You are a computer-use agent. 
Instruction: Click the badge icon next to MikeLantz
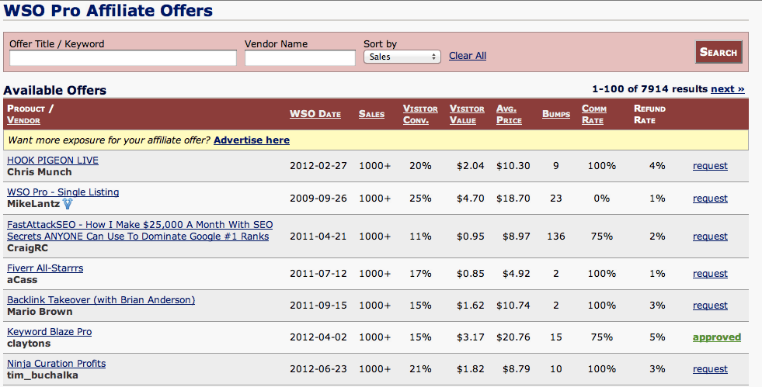click(68, 204)
